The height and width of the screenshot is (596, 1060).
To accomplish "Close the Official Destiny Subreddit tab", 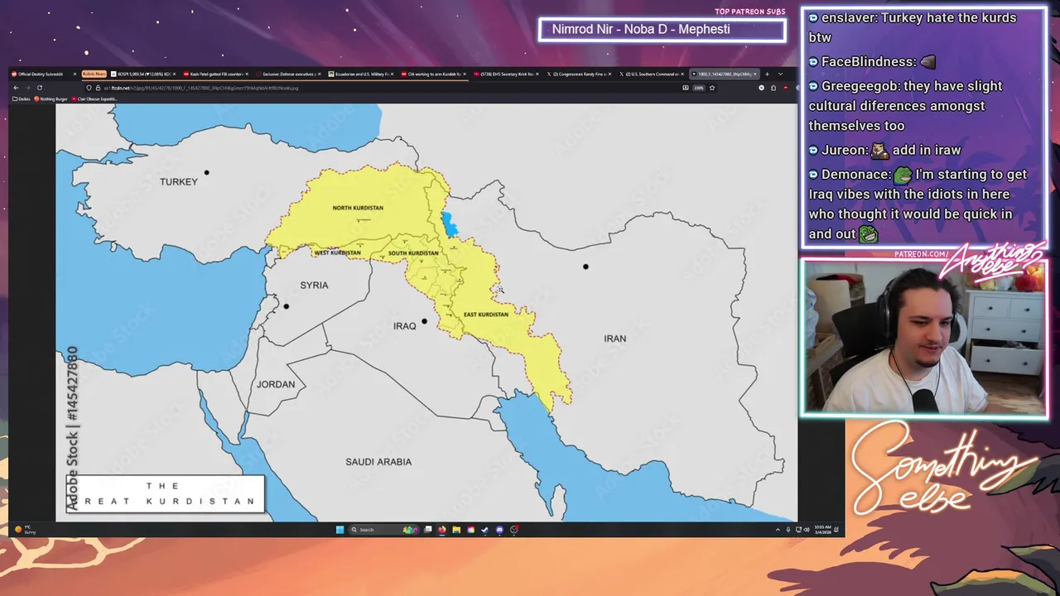I will [x=75, y=74].
